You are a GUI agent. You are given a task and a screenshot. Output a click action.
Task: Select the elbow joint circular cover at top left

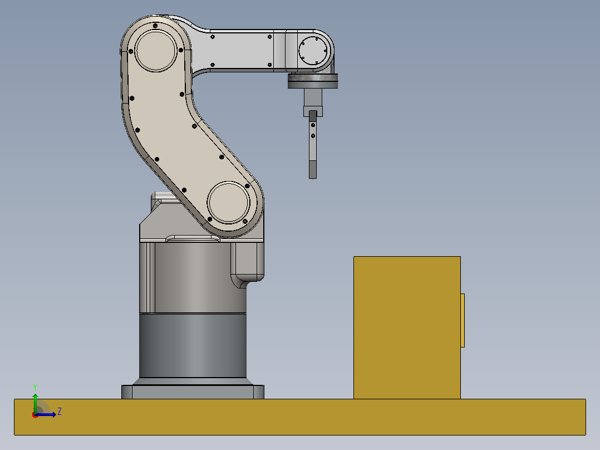point(156,51)
